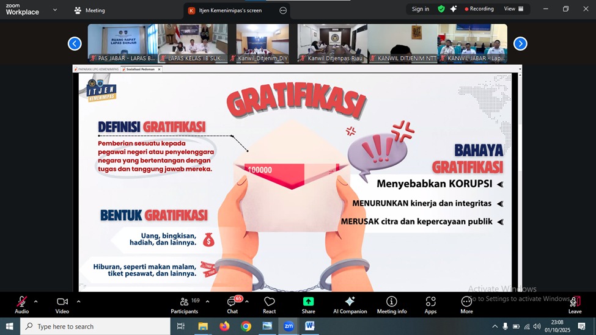The height and width of the screenshot is (335, 596).
Task: Open Microsoft Word from the taskbar
Action: 309,326
